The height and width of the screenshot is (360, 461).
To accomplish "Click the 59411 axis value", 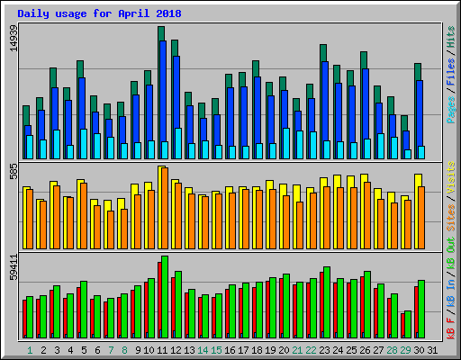I will [x=14, y=267].
